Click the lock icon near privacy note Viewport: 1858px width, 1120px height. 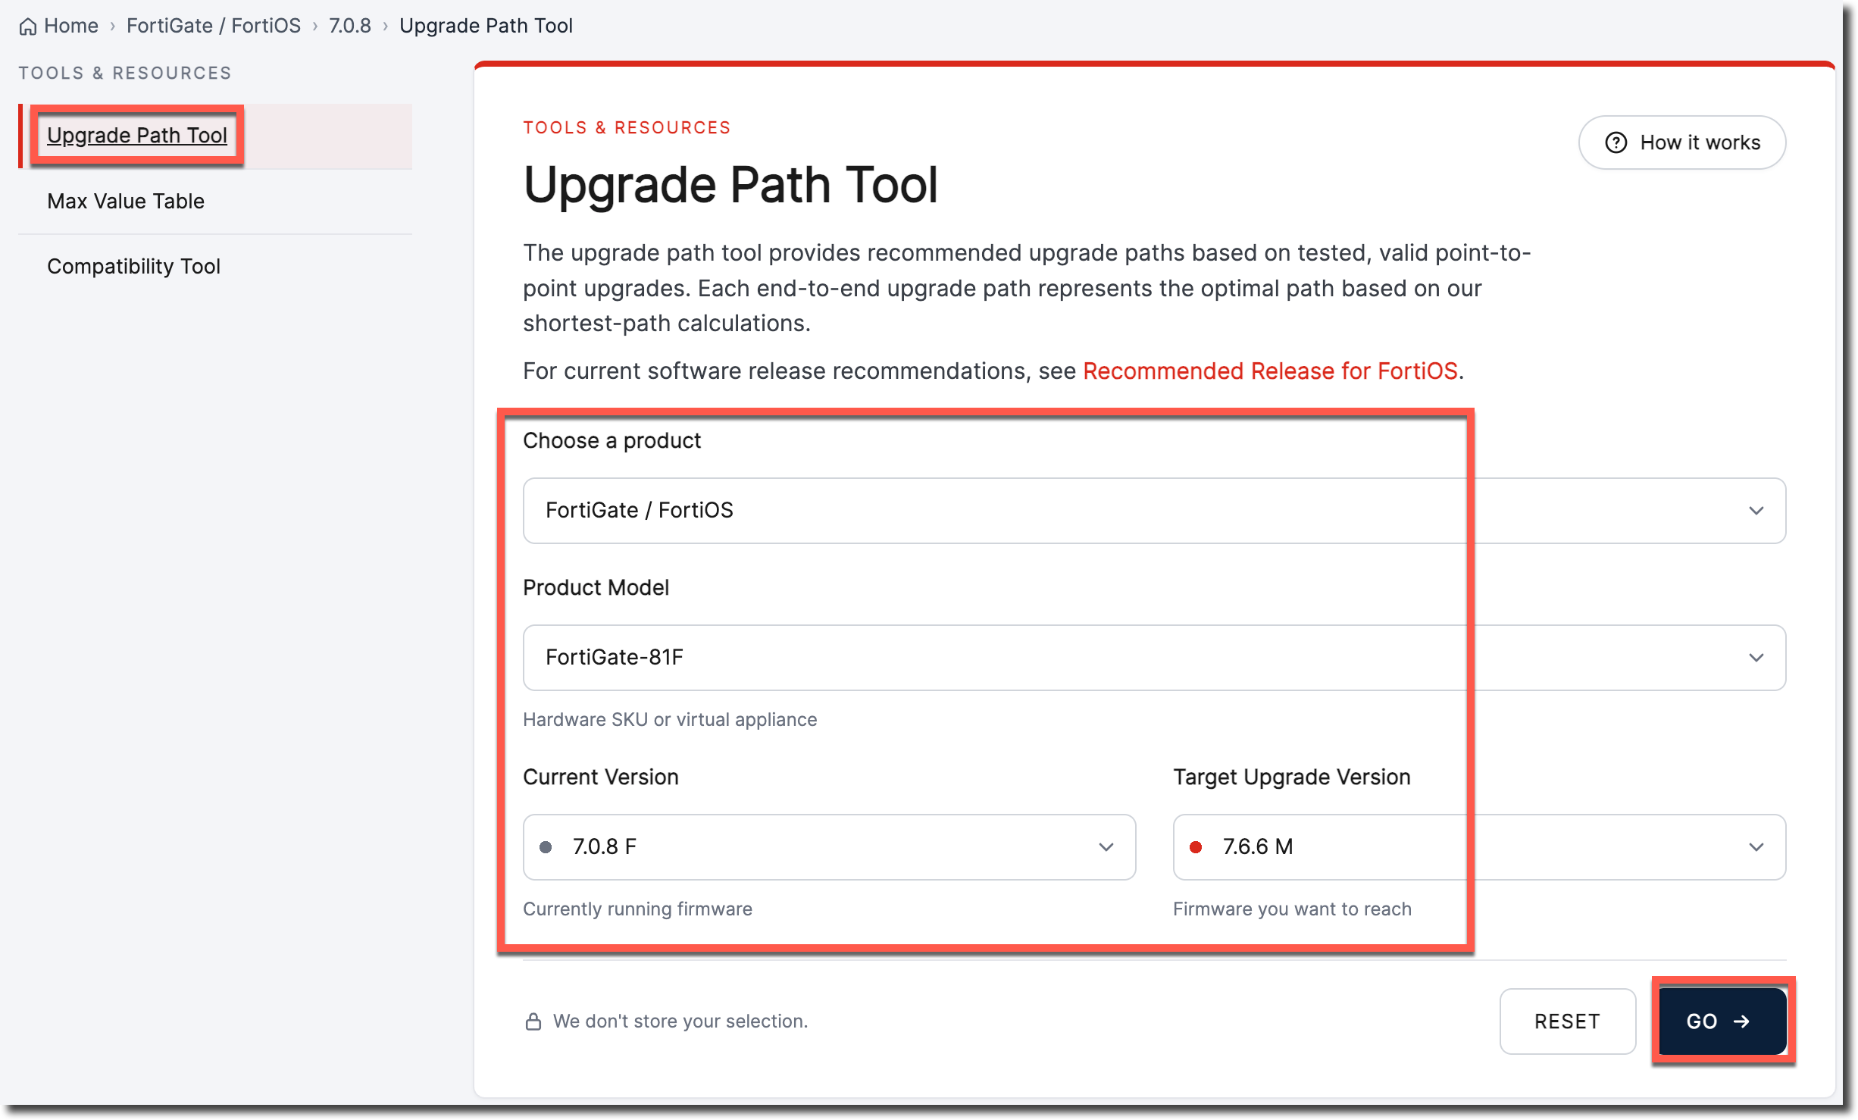(533, 1021)
